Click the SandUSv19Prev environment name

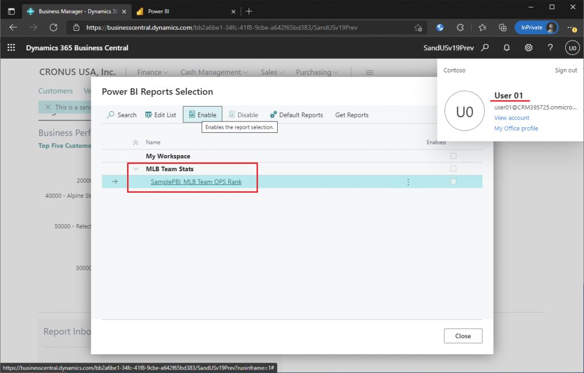(x=448, y=48)
